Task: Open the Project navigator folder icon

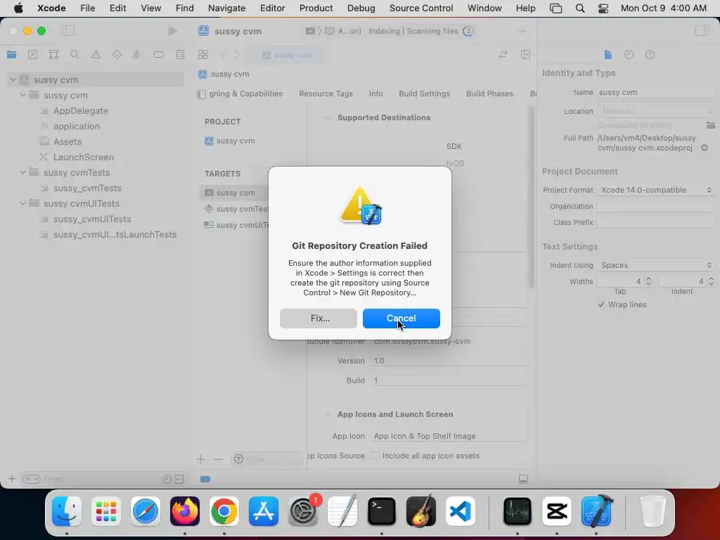Action: point(11,55)
